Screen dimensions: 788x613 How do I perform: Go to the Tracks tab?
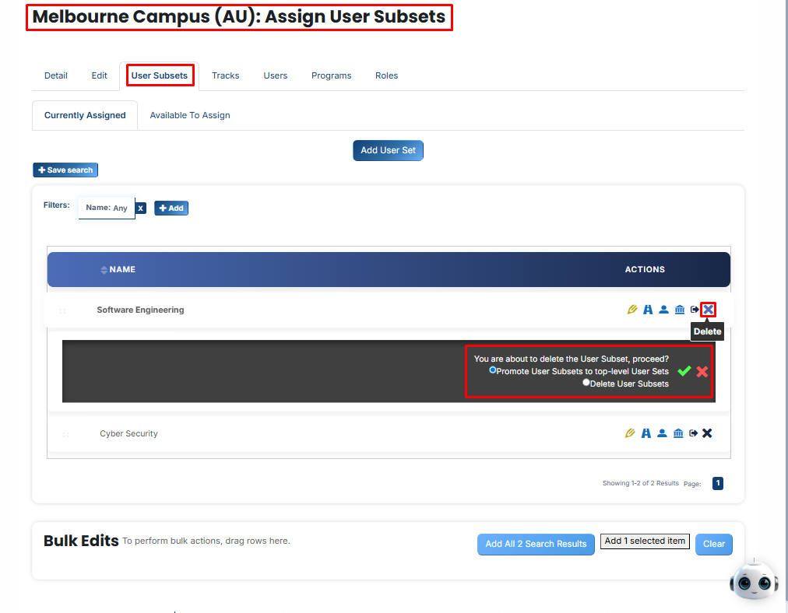225,75
